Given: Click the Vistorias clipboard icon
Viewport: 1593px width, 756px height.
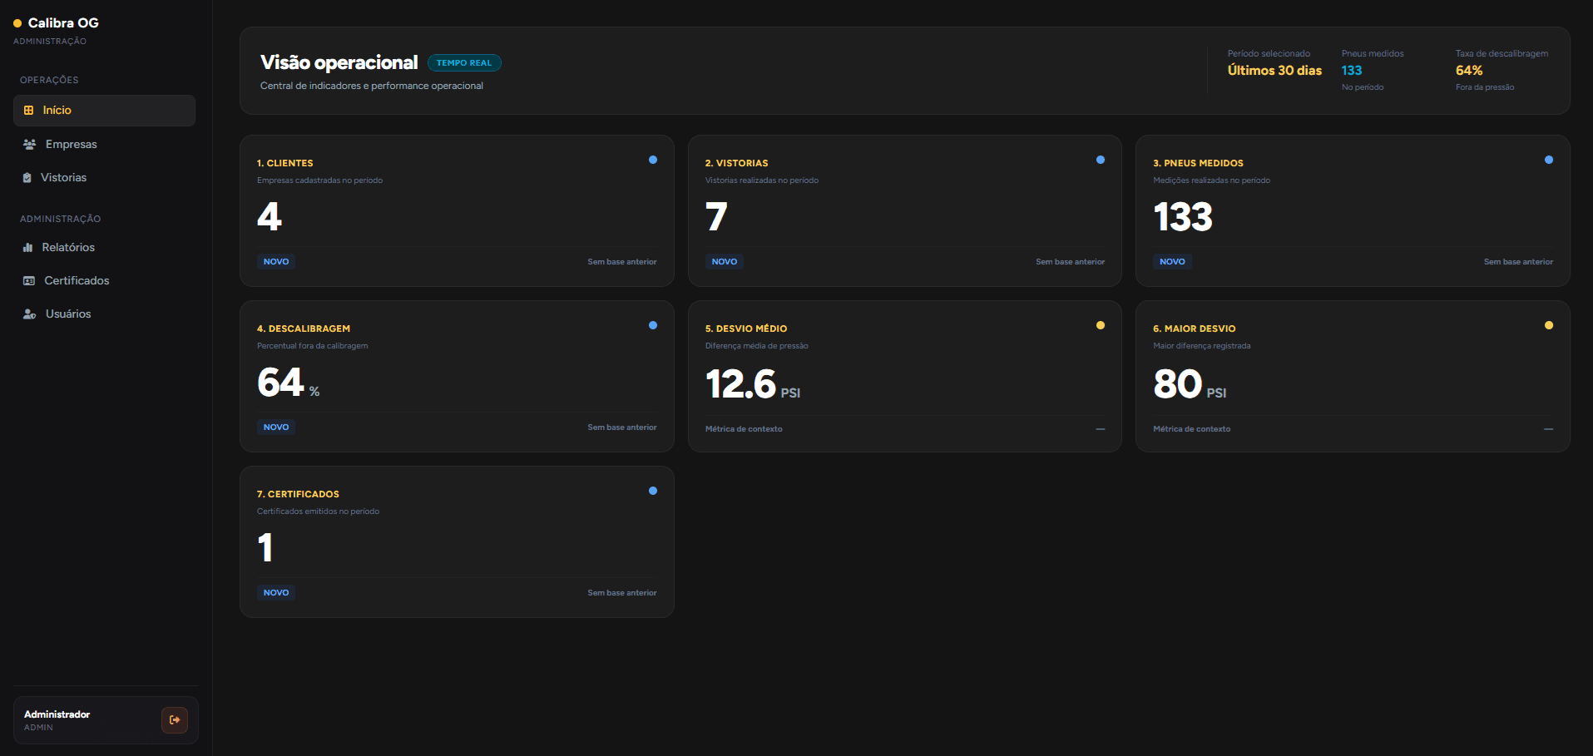Looking at the screenshot, I should point(27,178).
